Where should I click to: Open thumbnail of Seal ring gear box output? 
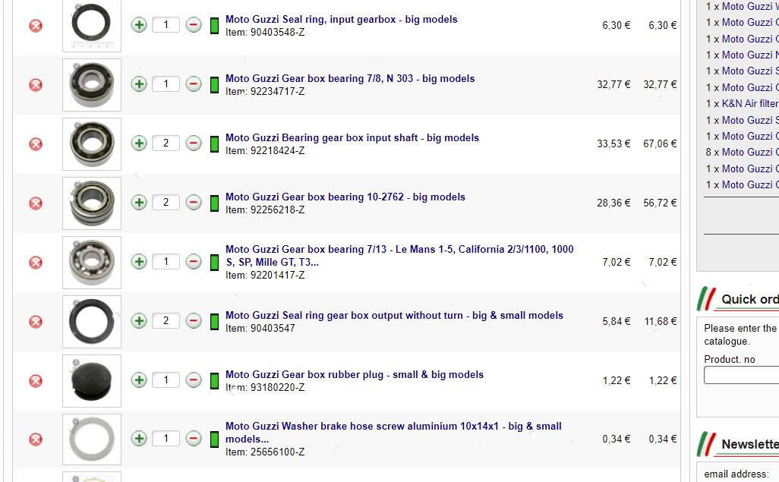92,322
